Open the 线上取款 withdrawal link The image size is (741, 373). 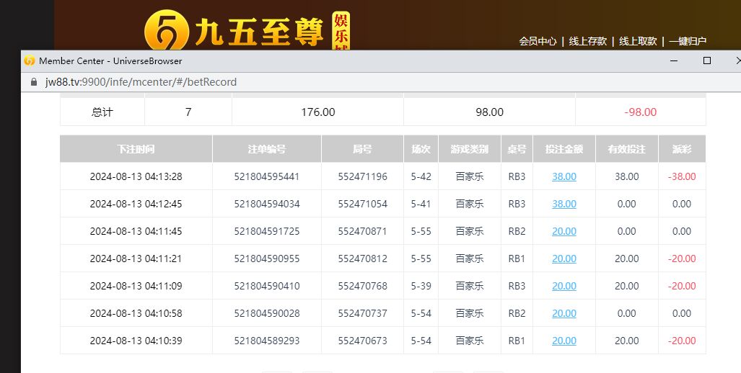pyautogui.click(x=638, y=42)
